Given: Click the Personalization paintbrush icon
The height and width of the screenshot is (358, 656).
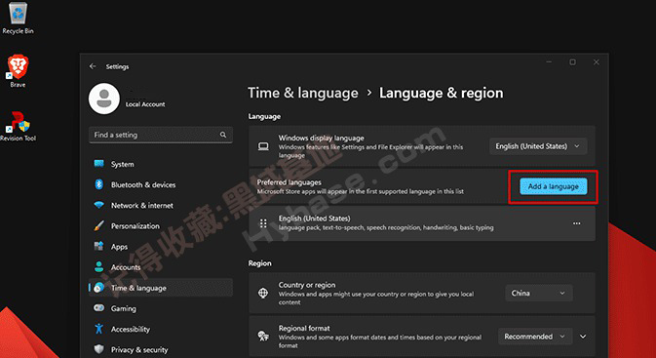Looking at the screenshot, I should (99, 225).
